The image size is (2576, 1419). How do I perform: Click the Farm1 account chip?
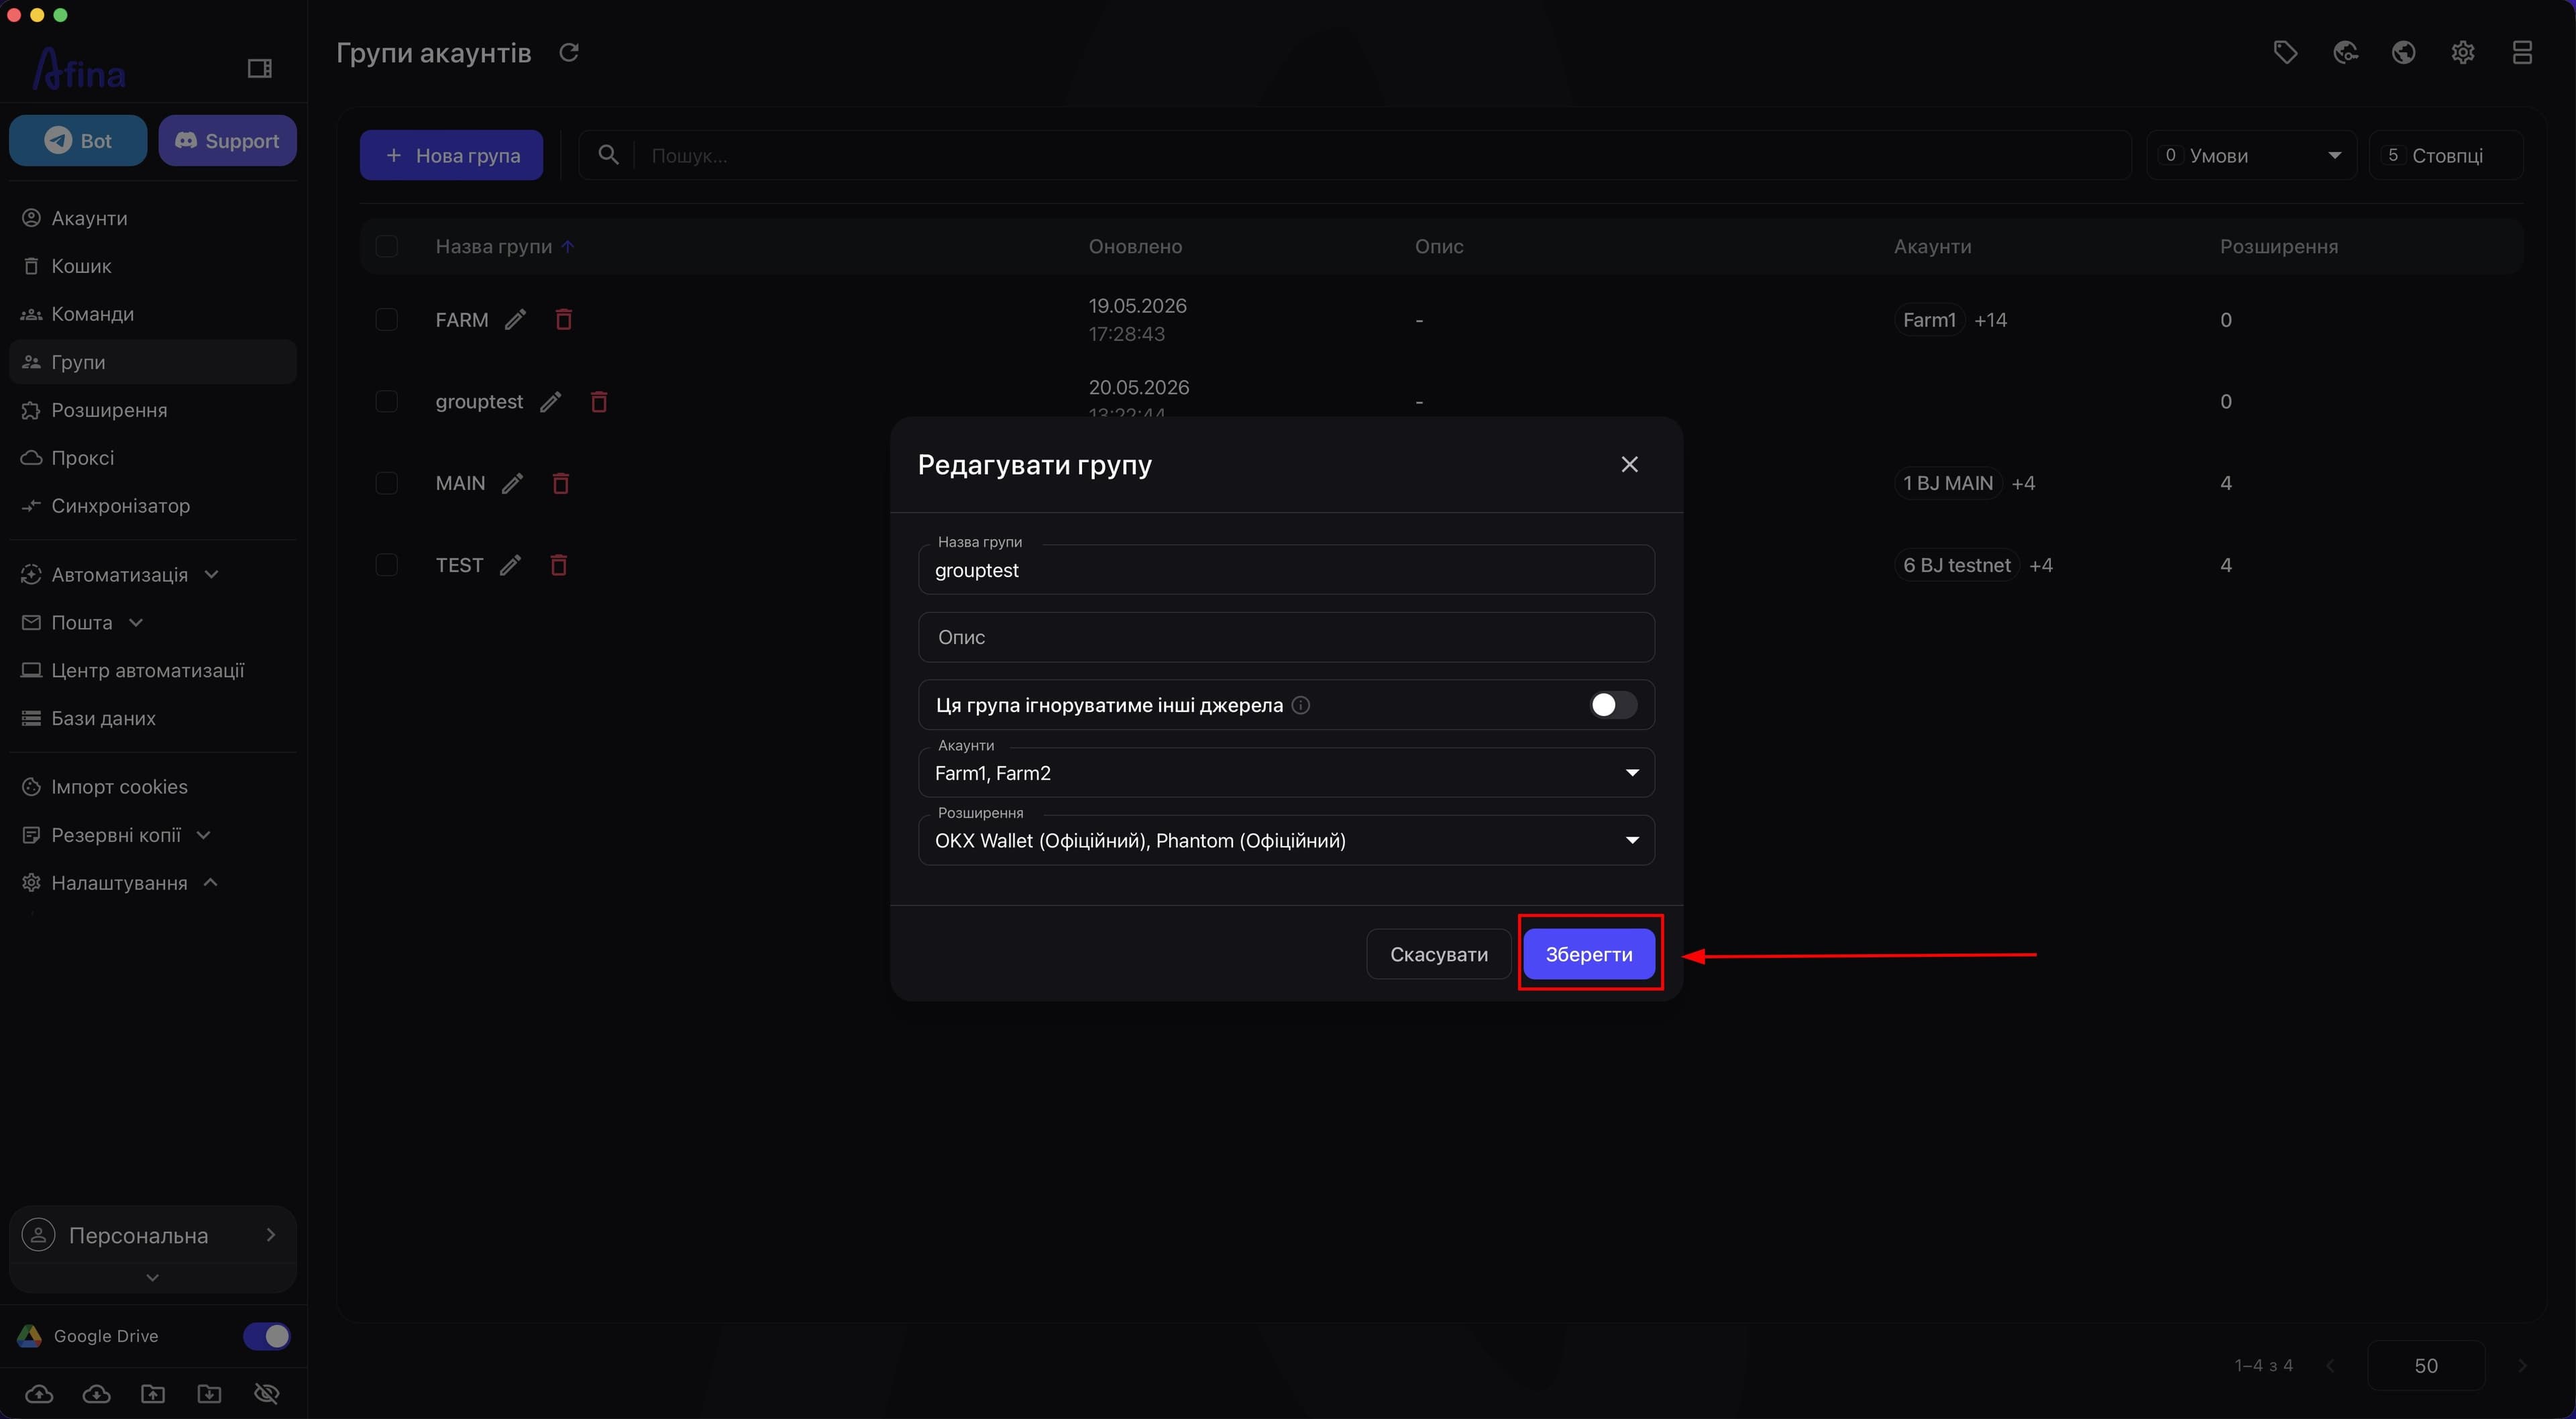pos(1929,320)
